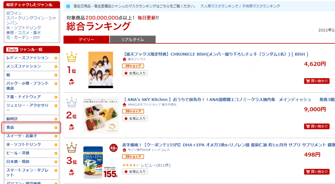Click the red shop icon beside 楽天ブックス

pyautogui.click(x=124, y=59)
